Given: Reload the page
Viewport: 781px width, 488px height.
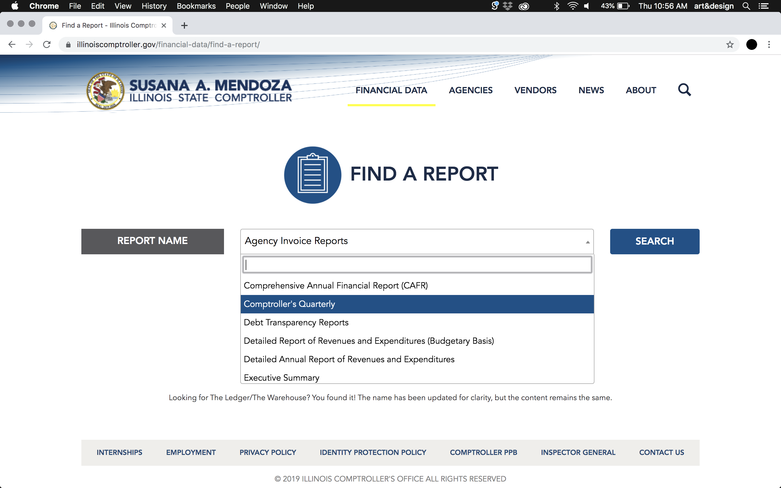Looking at the screenshot, I should 47,44.
